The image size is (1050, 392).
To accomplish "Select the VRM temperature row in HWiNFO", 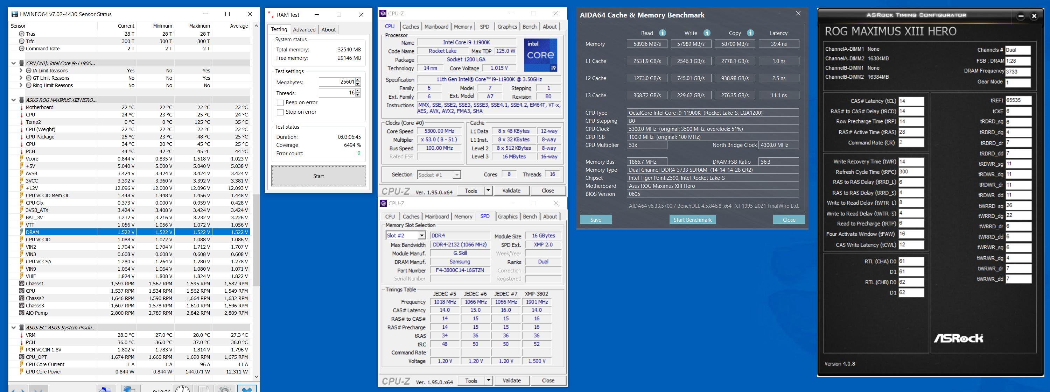I will pyautogui.click(x=129, y=335).
